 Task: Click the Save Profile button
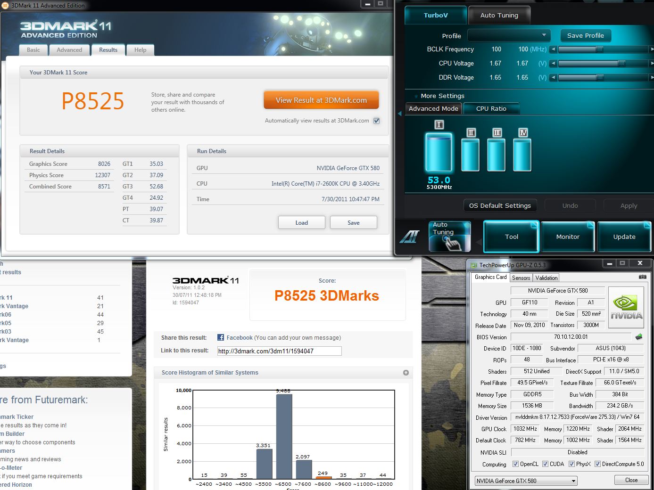(x=586, y=35)
